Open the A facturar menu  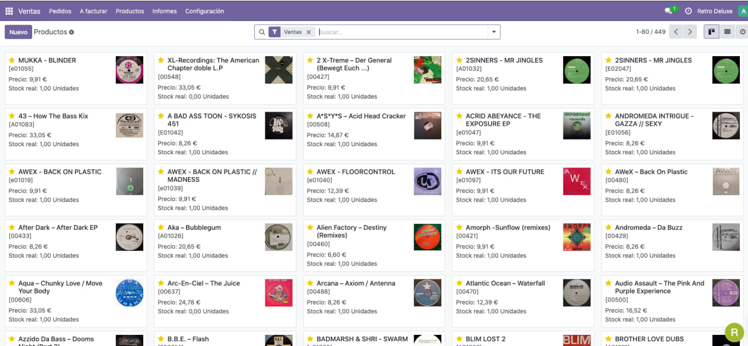(93, 11)
